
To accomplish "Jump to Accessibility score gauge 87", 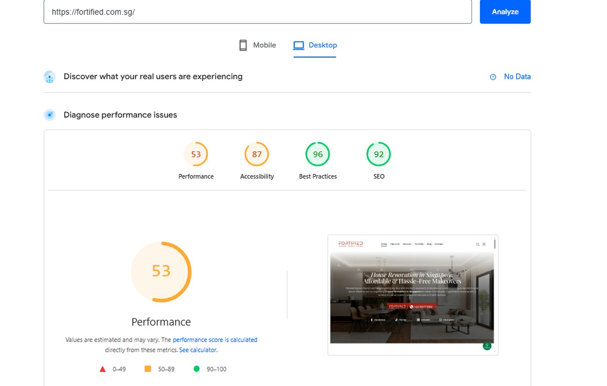I will click(x=257, y=154).
